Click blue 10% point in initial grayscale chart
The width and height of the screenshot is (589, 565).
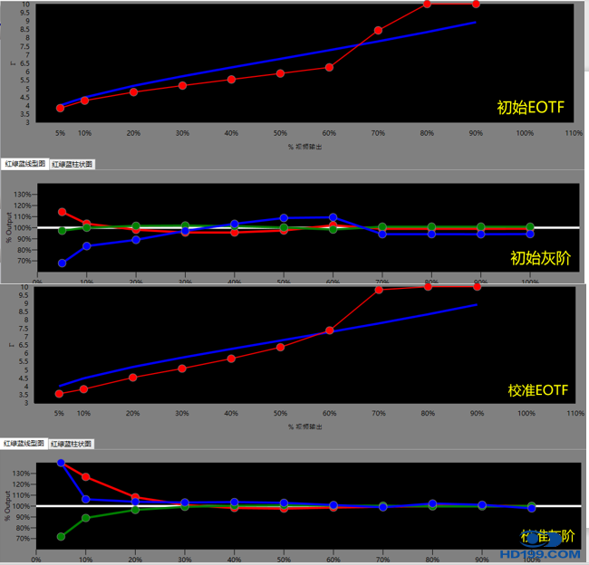pos(87,245)
